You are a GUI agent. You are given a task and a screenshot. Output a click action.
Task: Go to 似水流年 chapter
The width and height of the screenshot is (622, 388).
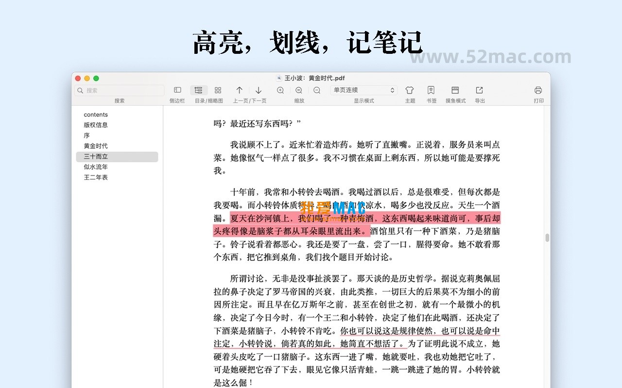tap(96, 167)
